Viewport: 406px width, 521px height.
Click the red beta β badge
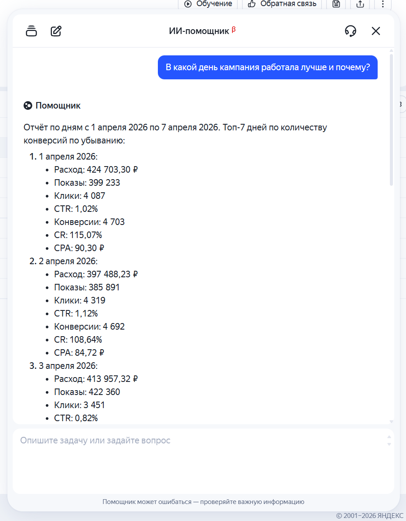(x=234, y=30)
